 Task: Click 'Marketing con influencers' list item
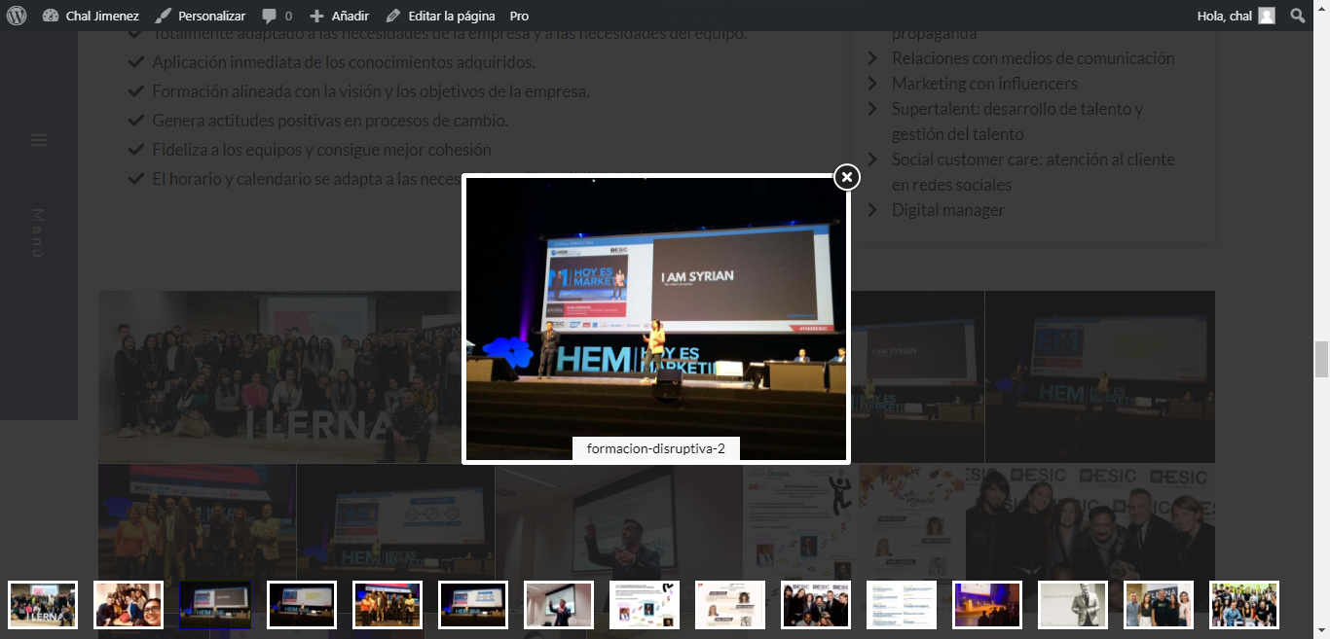pyautogui.click(x=984, y=84)
